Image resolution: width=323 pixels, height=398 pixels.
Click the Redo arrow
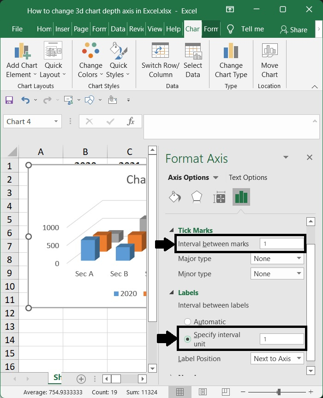tap(47, 100)
